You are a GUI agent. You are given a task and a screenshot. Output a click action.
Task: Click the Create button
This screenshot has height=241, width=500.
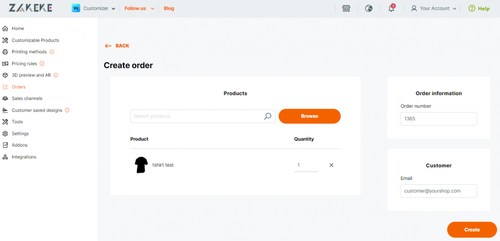coord(472,230)
